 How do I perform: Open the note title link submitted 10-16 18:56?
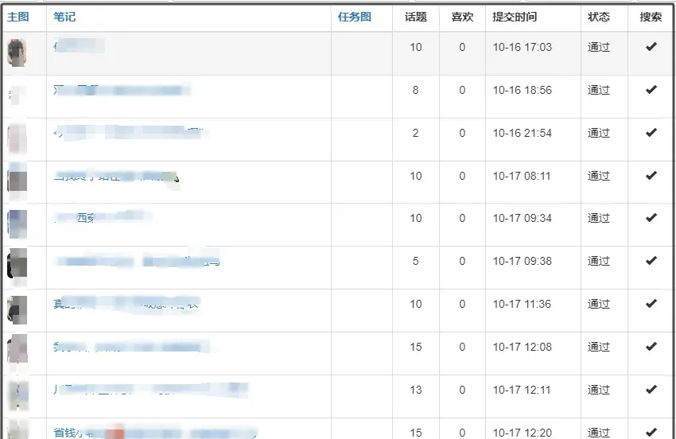pos(119,91)
